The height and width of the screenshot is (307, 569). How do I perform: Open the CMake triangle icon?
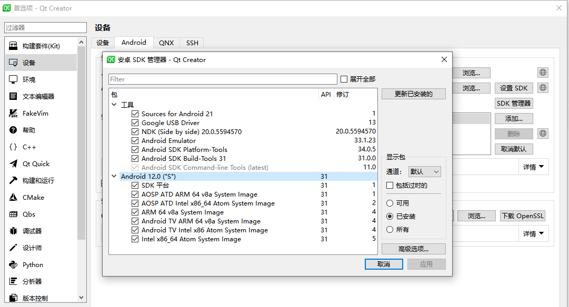[13, 197]
